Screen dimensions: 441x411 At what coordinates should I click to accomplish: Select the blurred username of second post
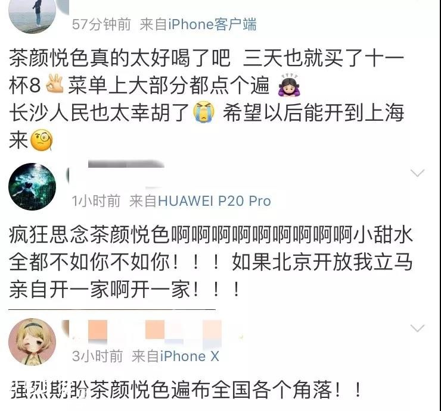(x=116, y=174)
